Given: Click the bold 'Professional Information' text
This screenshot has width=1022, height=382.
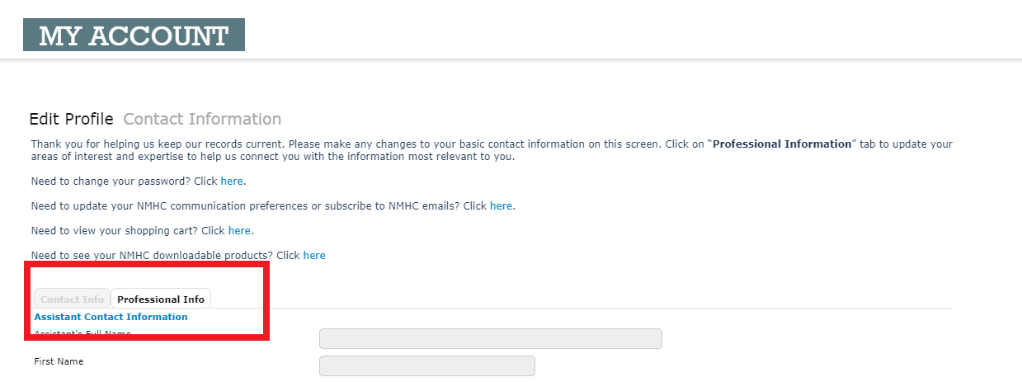Looking at the screenshot, I should tap(782, 144).
